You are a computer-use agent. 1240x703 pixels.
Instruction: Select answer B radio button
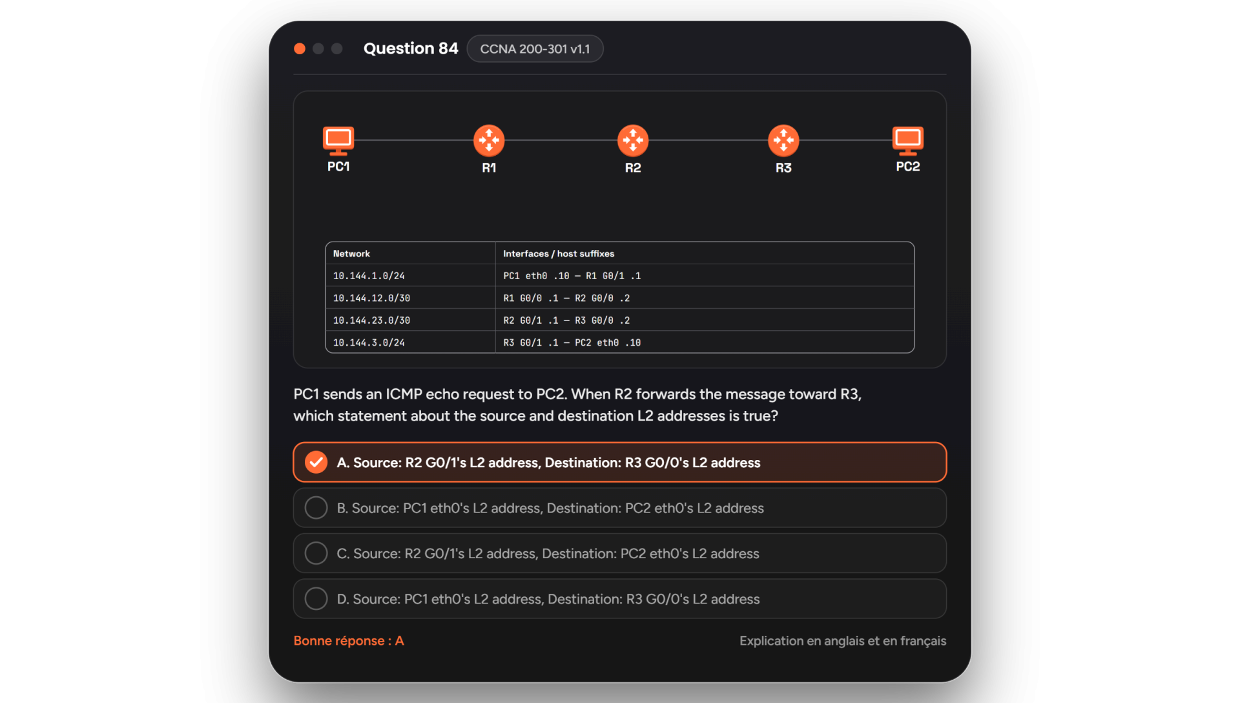click(x=316, y=508)
